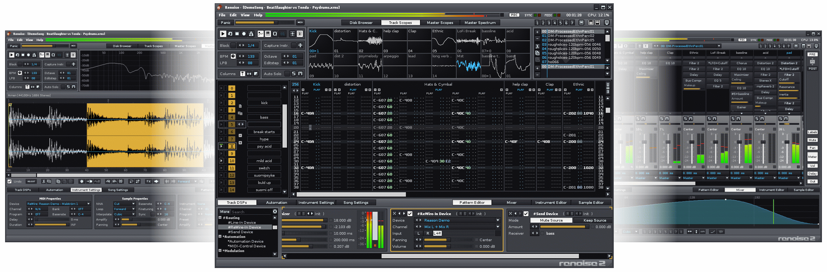The width and height of the screenshot is (827, 272).
Task: Click the Columns T track icon
Action: tap(243, 74)
